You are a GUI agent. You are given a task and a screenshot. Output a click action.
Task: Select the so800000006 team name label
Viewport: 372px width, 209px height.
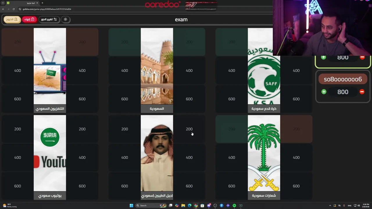click(343, 79)
